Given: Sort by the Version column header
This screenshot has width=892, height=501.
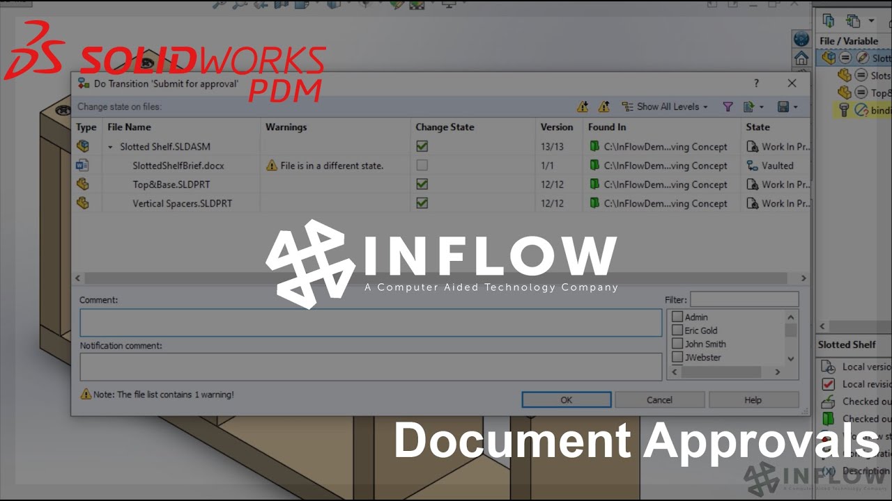Looking at the screenshot, I should (x=558, y=127).
